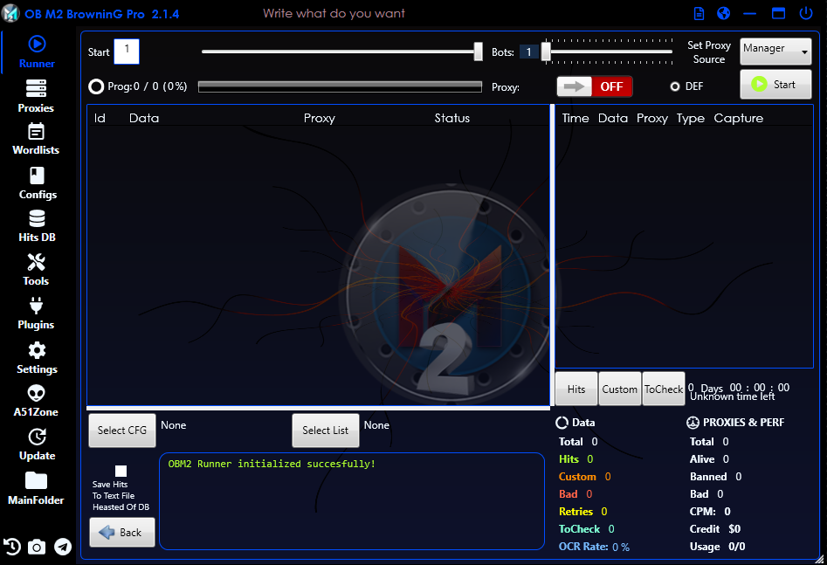This screenshot has width=827, height=565.
Task: Open the Wordlists section
Action: (x=36, y=139)
